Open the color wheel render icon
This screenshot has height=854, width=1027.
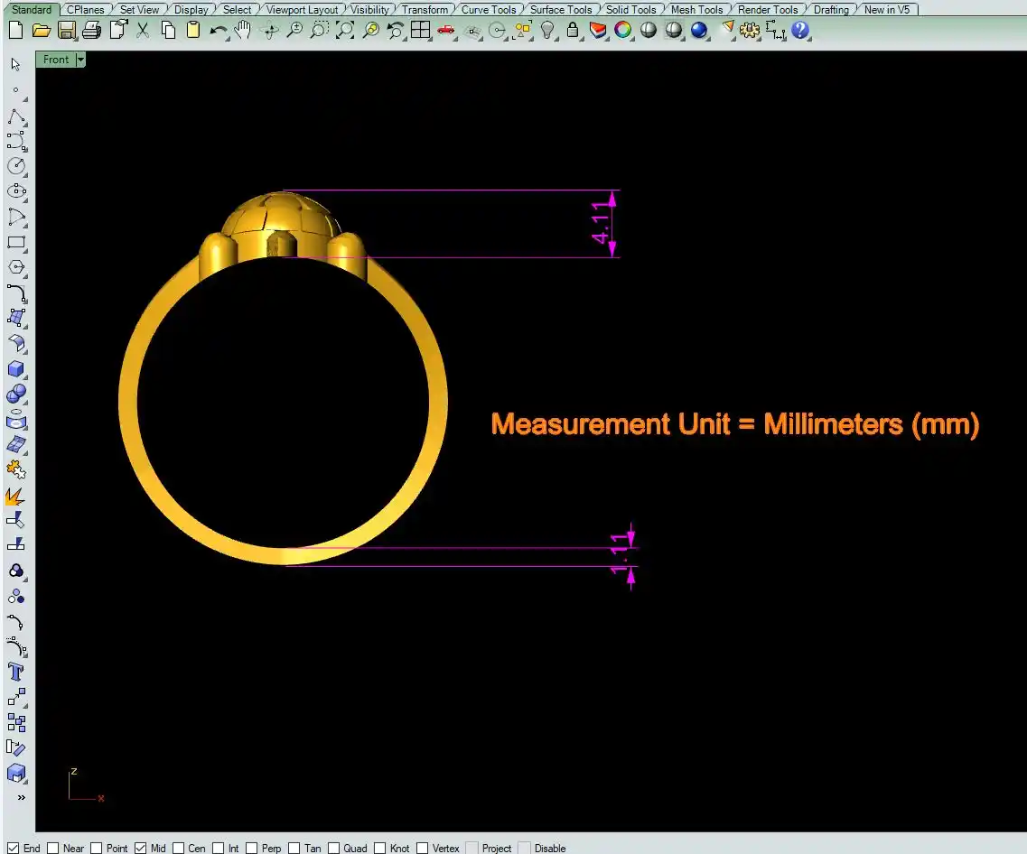pyautogui.click(x=622, y=30)
